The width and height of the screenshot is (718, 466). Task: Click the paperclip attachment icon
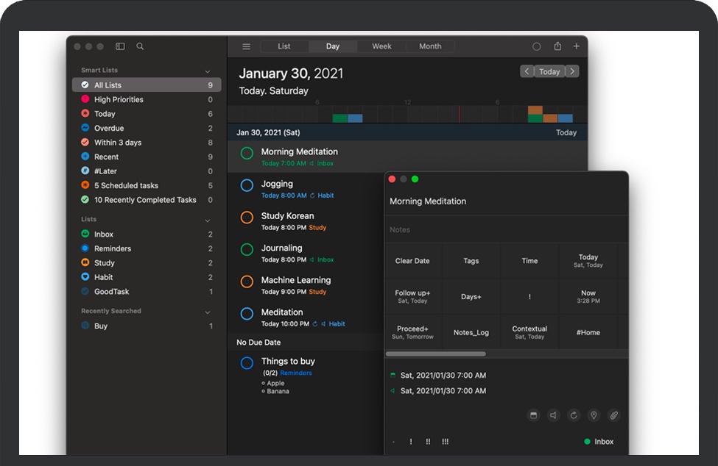613,415
